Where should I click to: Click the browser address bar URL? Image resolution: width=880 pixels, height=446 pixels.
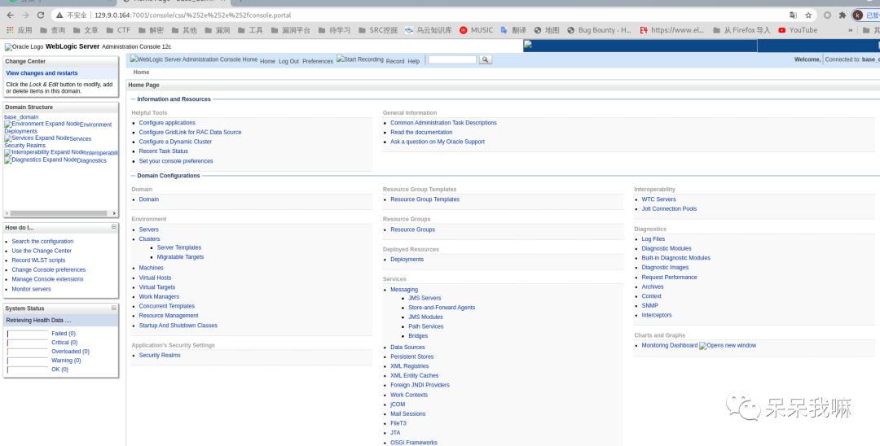point(192,15)
